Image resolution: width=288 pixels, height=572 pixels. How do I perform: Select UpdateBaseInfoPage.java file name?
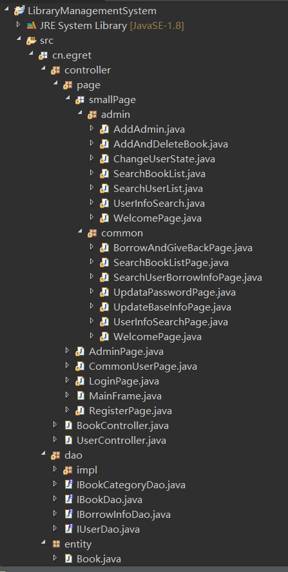pos(172,307)
